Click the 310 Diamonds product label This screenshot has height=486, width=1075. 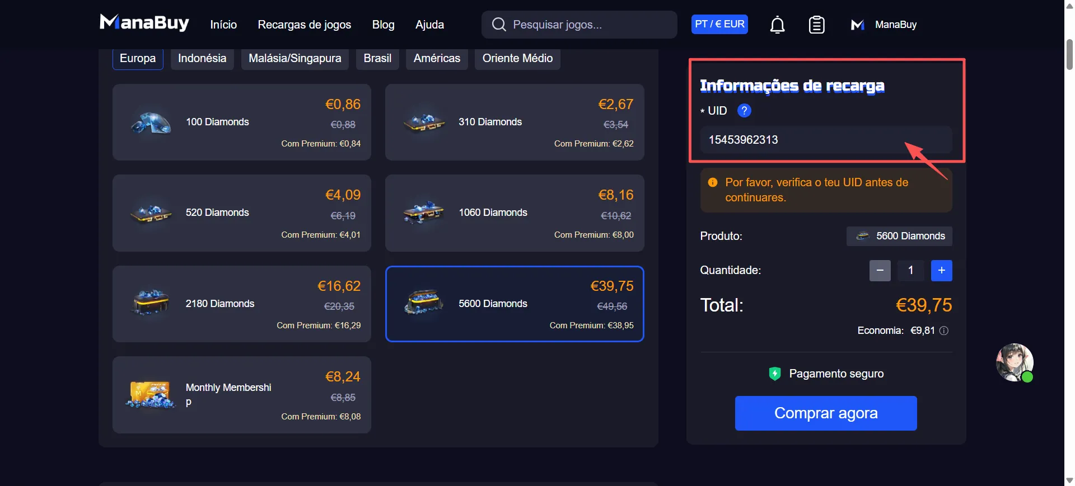(x=490, y=122)
